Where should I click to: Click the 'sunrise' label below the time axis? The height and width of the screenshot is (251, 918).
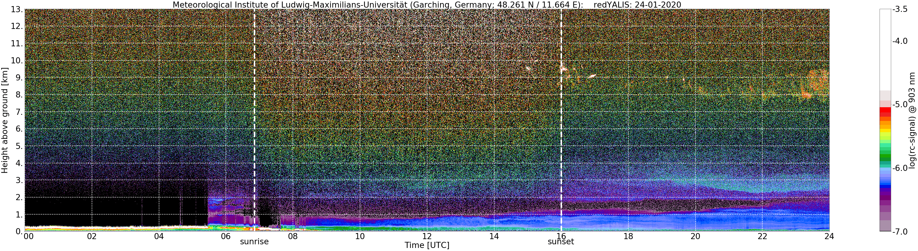click(254, 242)
